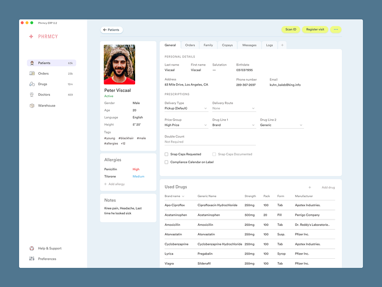
Task: Open Drug Line 1 dropdown Brand
Action: click(x=234, y=125)
